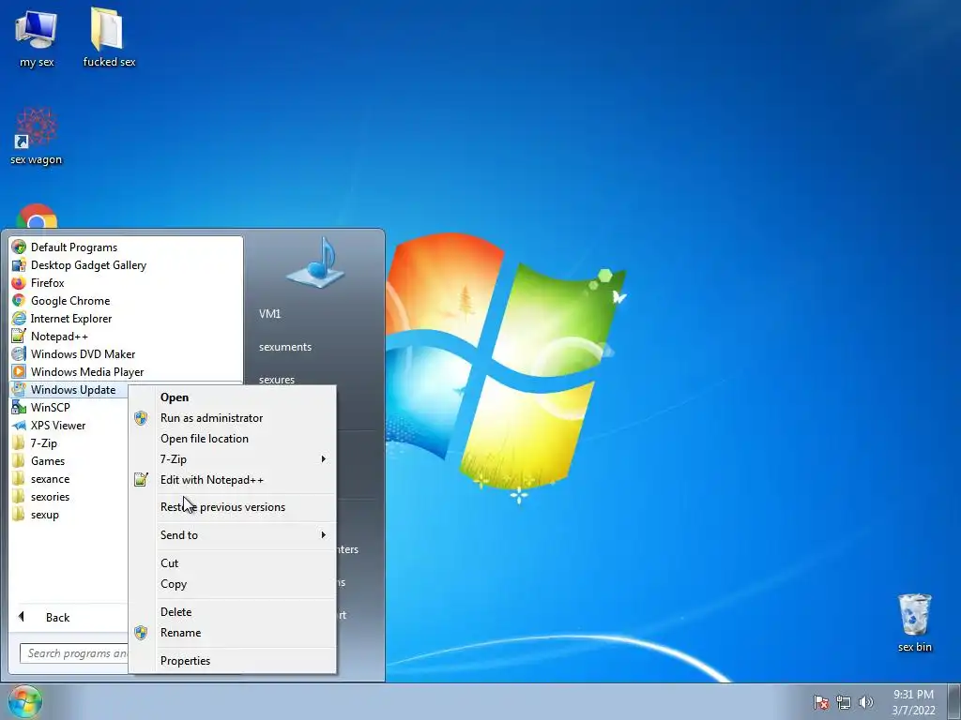Select Copy from the context menu

pos(233,584)
